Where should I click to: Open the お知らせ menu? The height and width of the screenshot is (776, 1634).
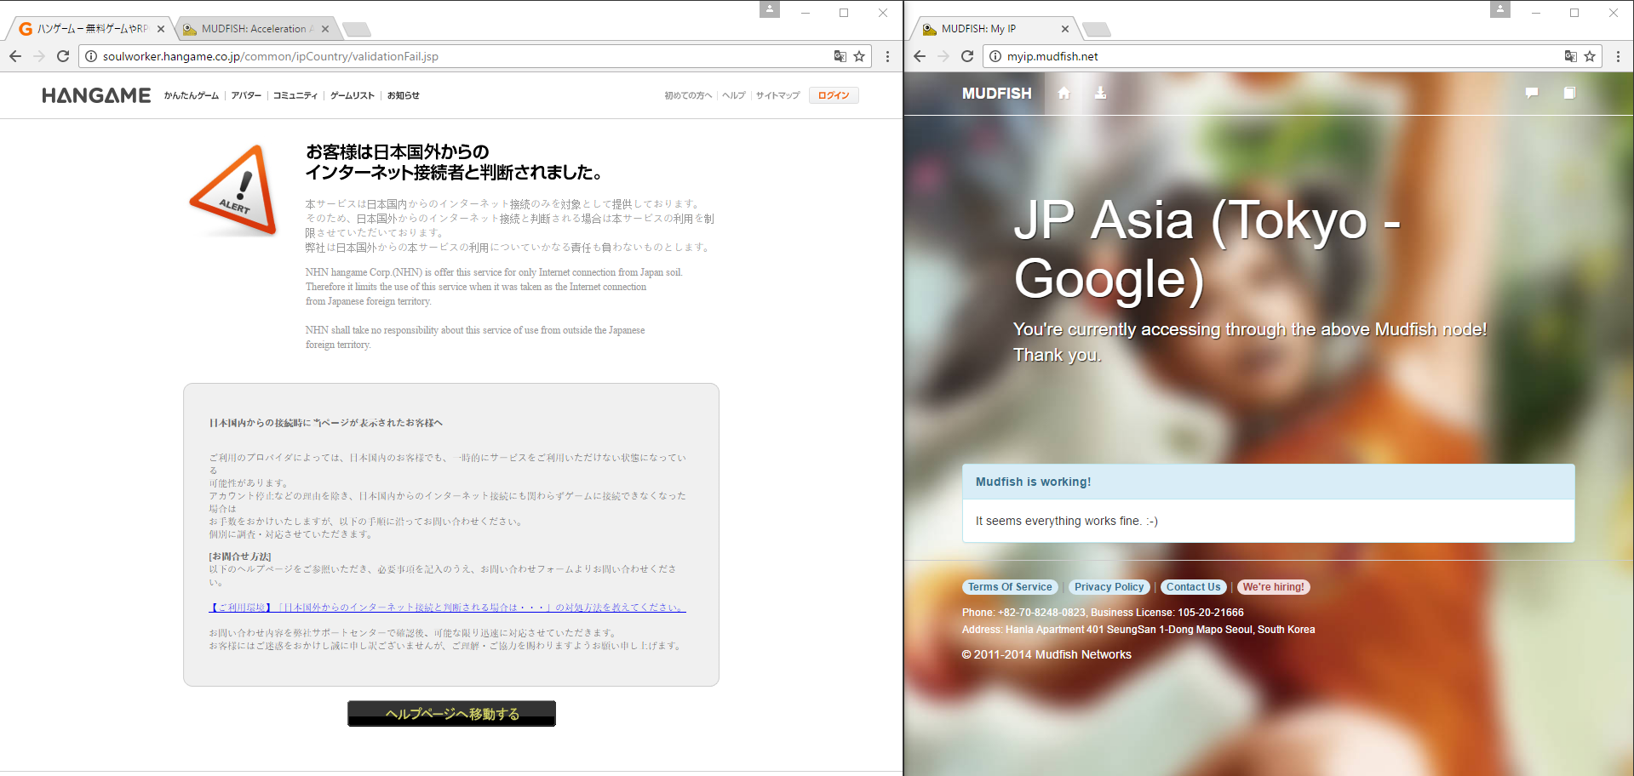(x=404, y=95)
